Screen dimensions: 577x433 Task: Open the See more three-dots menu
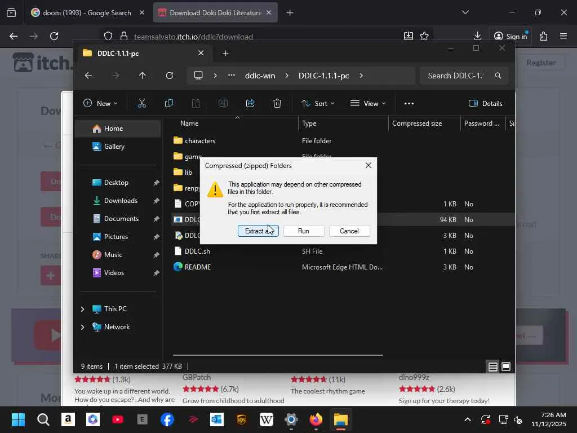click(x=409, y=104)
